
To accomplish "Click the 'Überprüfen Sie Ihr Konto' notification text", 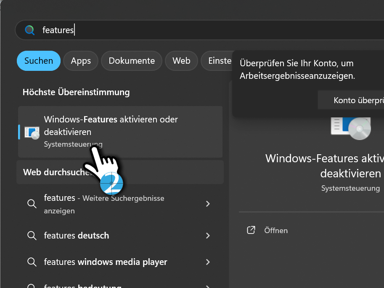I will (x=297, y=70).
